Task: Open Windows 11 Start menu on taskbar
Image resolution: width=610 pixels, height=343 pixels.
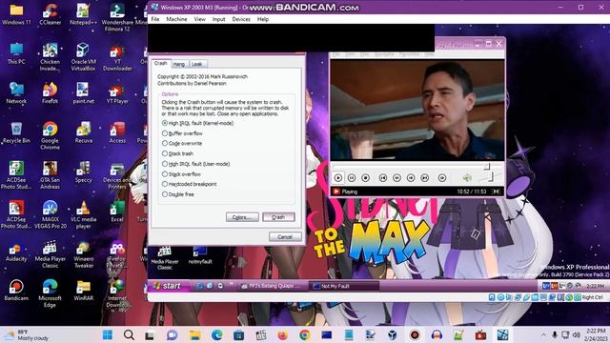Action: [108, 334]
